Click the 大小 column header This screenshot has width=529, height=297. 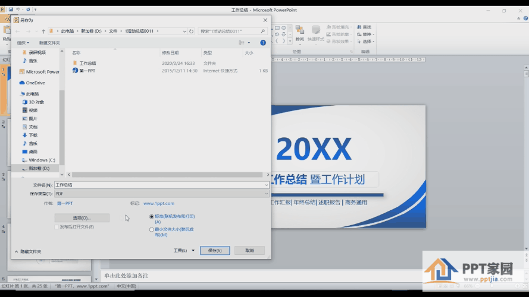point(256,53)
